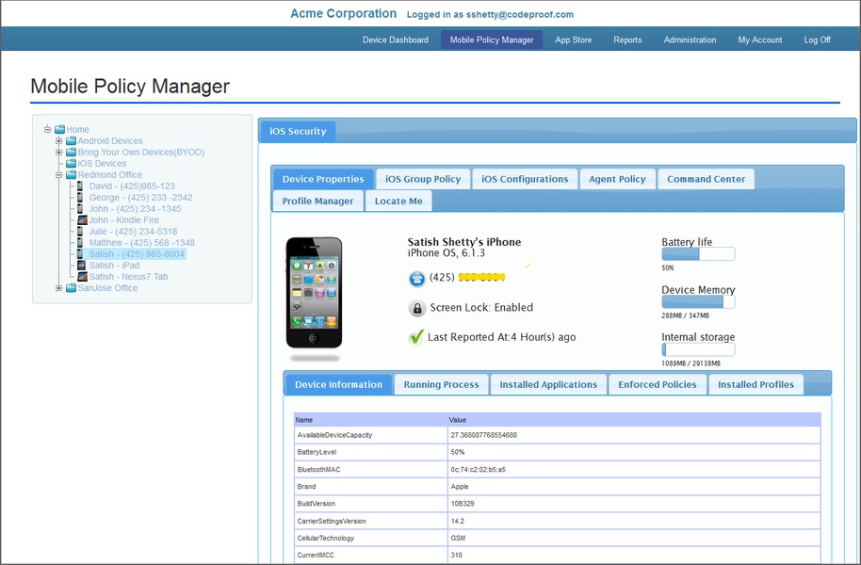Switch to Enforced Policies sub-tab
This screenshot has height=565, width=861.
(x=658, y=384)
